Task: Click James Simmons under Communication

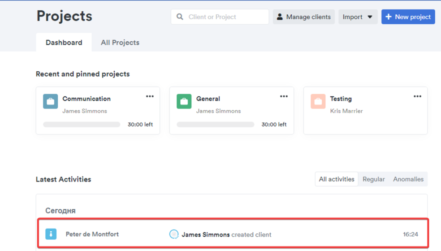Action: click(x=85, y=111)
